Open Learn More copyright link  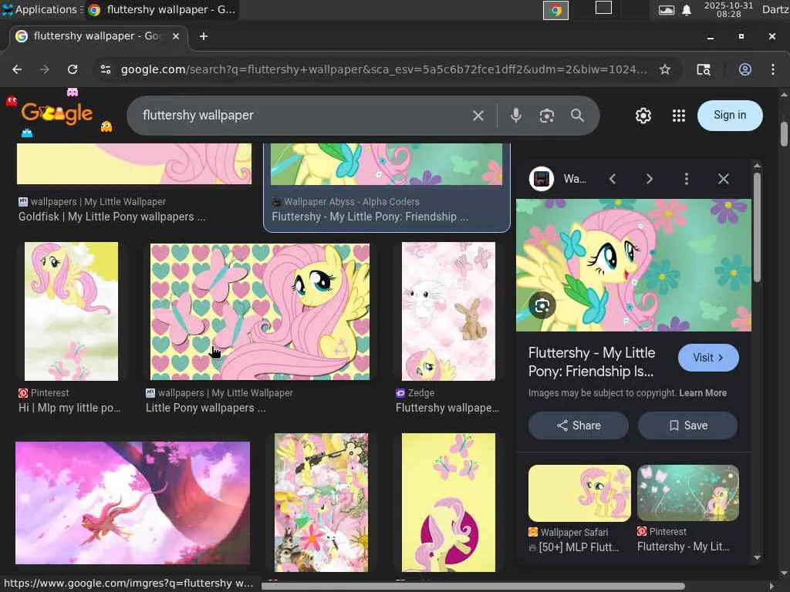[703, 393]
